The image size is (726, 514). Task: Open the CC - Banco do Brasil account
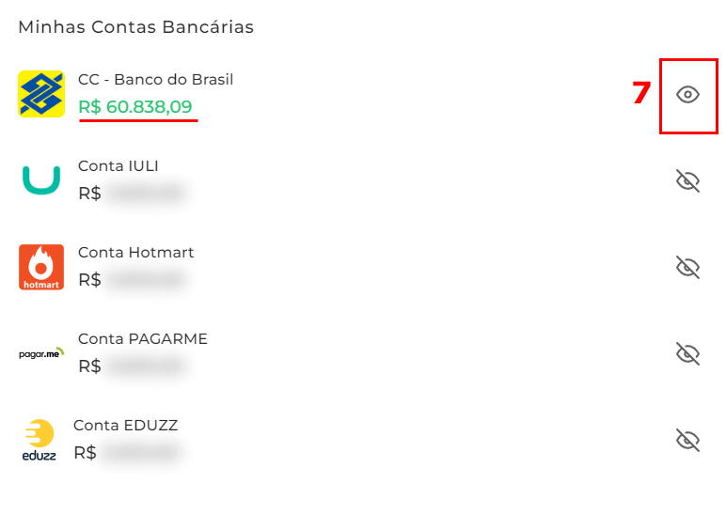pos(155,80)
